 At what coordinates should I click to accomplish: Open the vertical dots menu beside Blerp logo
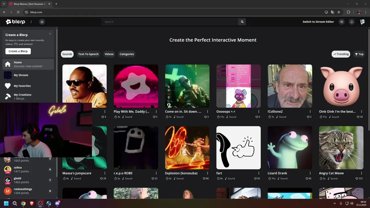point(31,22)
